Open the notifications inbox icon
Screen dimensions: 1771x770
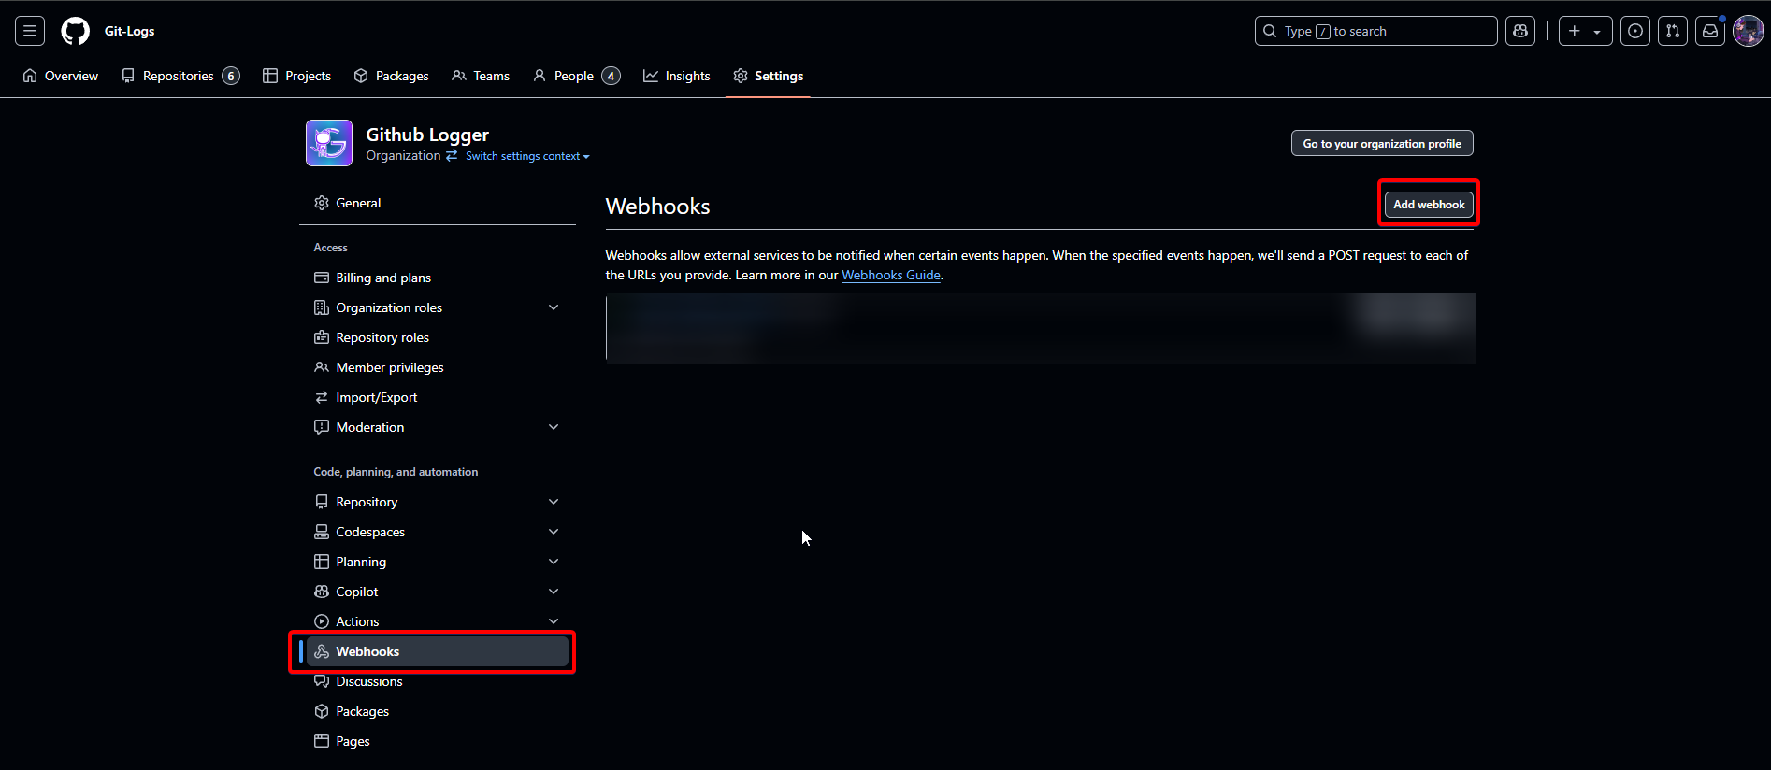click(x=1709, y=31)
